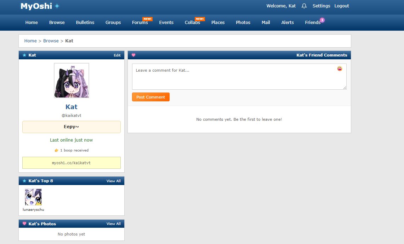
Task: Open Groups in navigation bar
Action: [x=113, y=22]
